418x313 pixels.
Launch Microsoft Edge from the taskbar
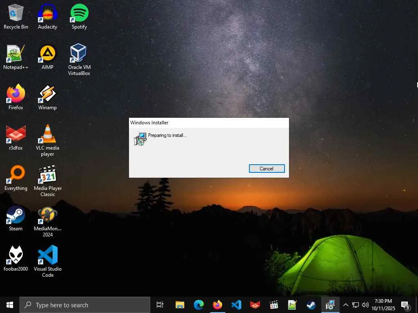[x=199, y=305]
